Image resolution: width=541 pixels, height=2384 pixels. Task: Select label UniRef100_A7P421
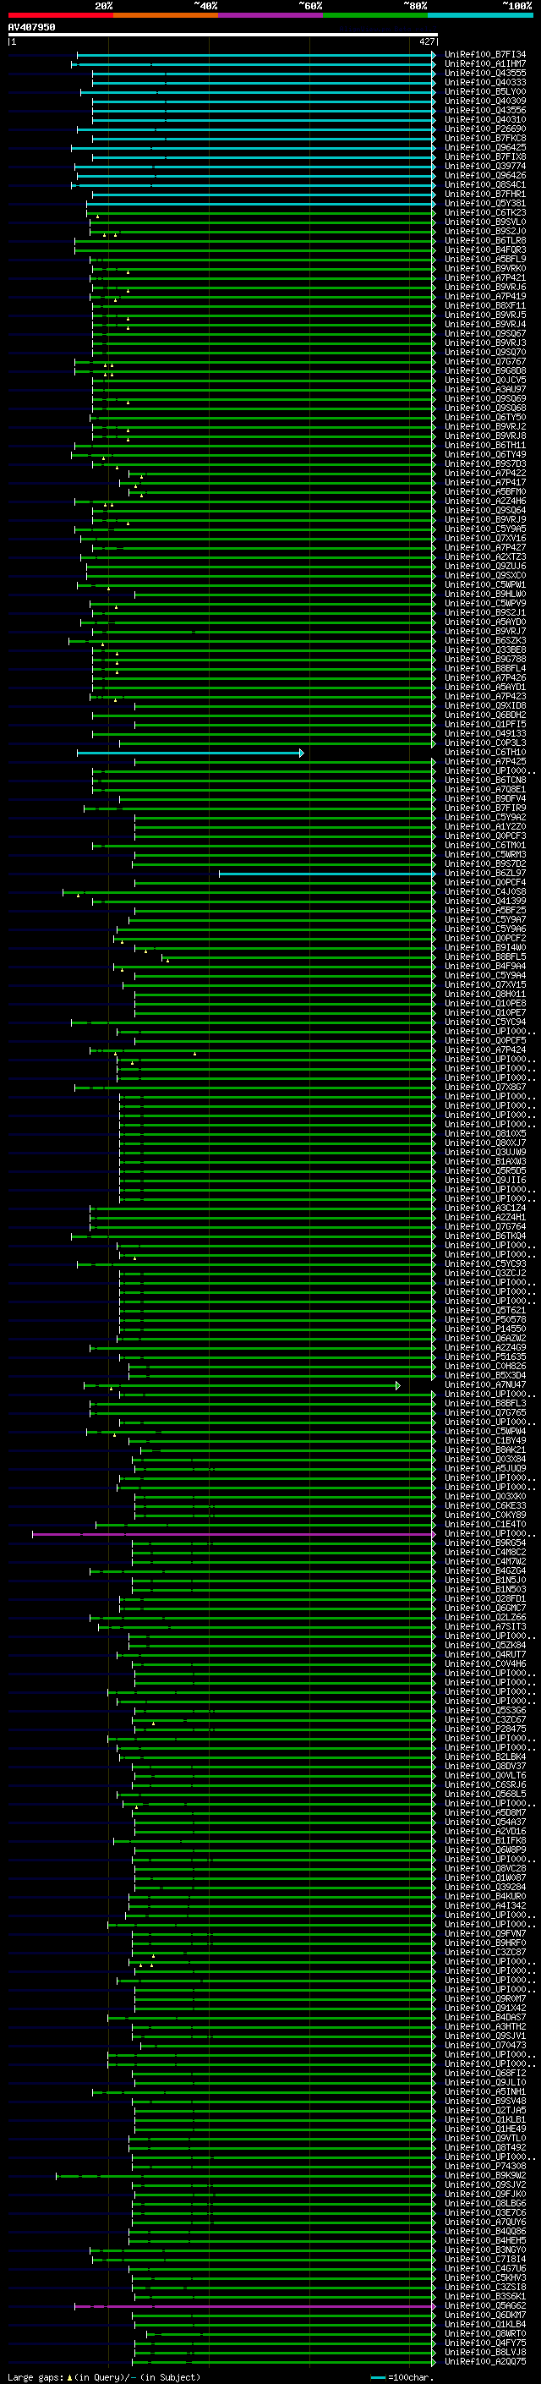click(485, 277)
